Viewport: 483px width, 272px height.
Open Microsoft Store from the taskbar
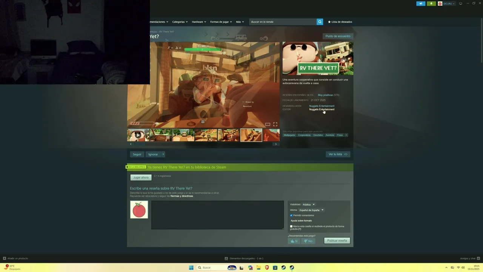click(275, 267)
